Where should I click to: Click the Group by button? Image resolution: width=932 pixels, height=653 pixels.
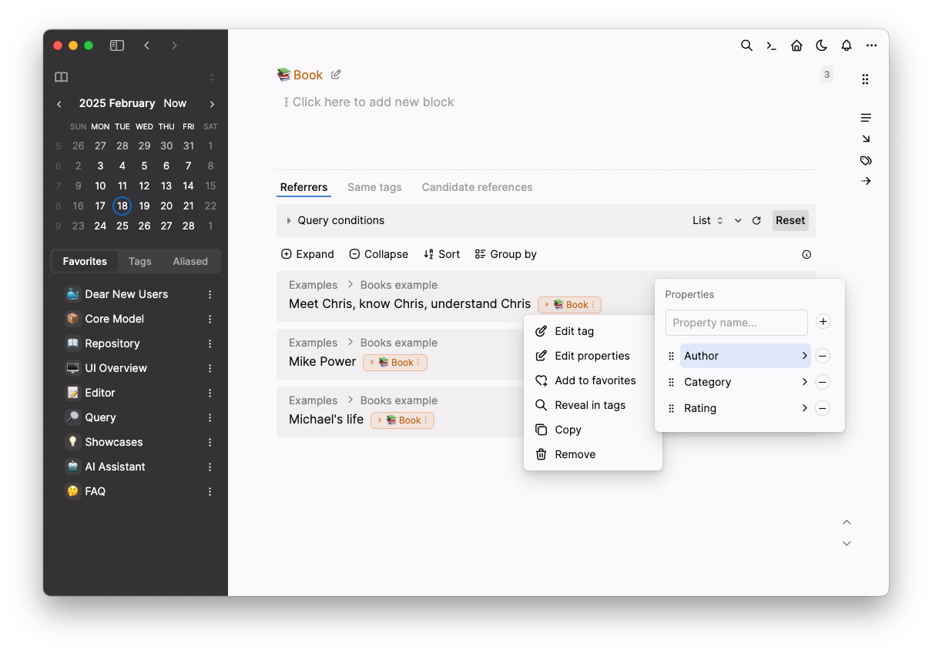pyautogui.click(x=505, y=254)
